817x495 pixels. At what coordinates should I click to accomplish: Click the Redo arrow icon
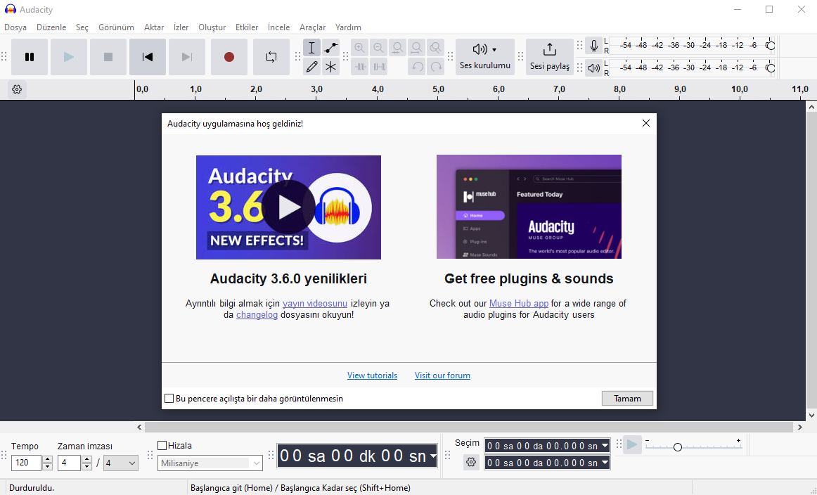click(436, 67)
